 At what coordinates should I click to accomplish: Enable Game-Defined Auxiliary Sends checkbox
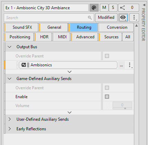(107, 97)
